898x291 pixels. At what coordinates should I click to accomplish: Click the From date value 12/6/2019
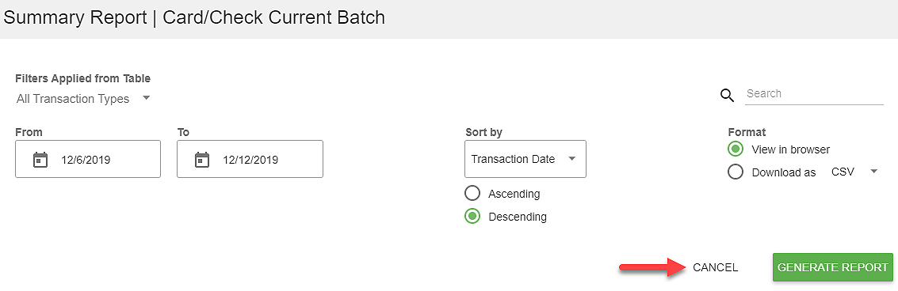tap(86, 160)
